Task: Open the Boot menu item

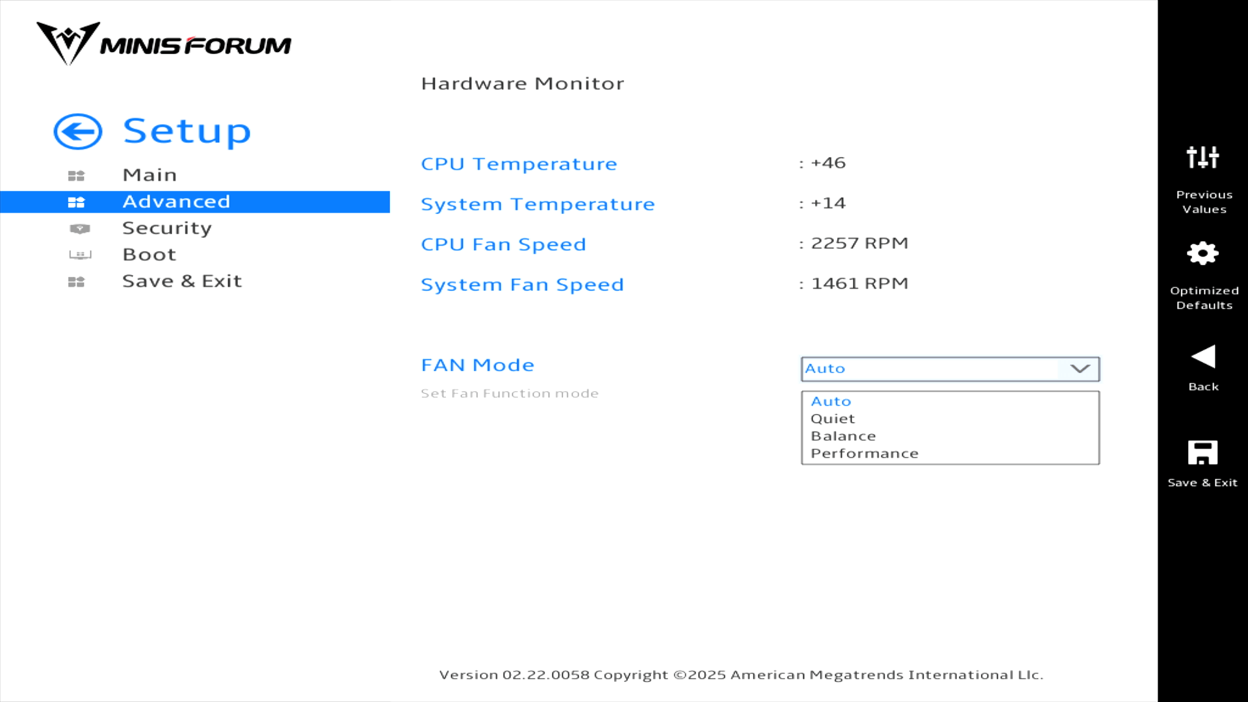Action: coord(149,255)
